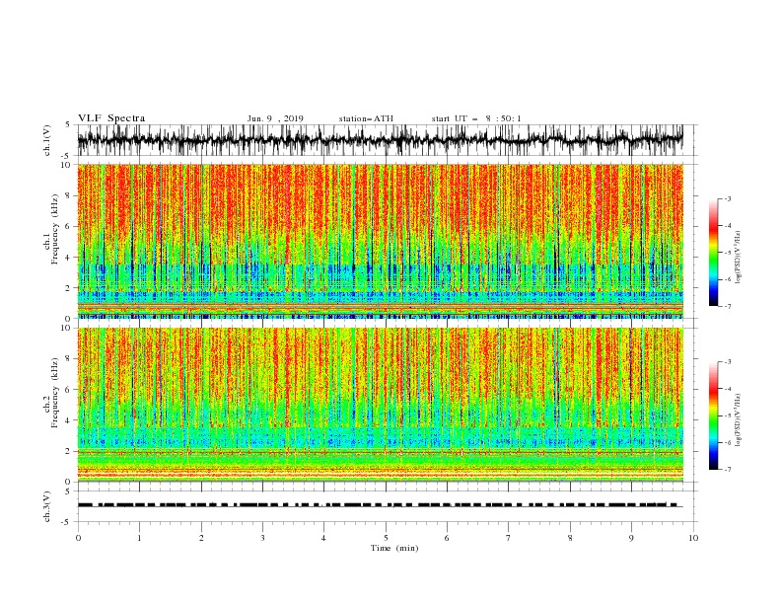This screenshot has height=604, width=781.
Task: Click the "4" frequency tick of ch.2 spectrogram
Action: click(68, 420)
